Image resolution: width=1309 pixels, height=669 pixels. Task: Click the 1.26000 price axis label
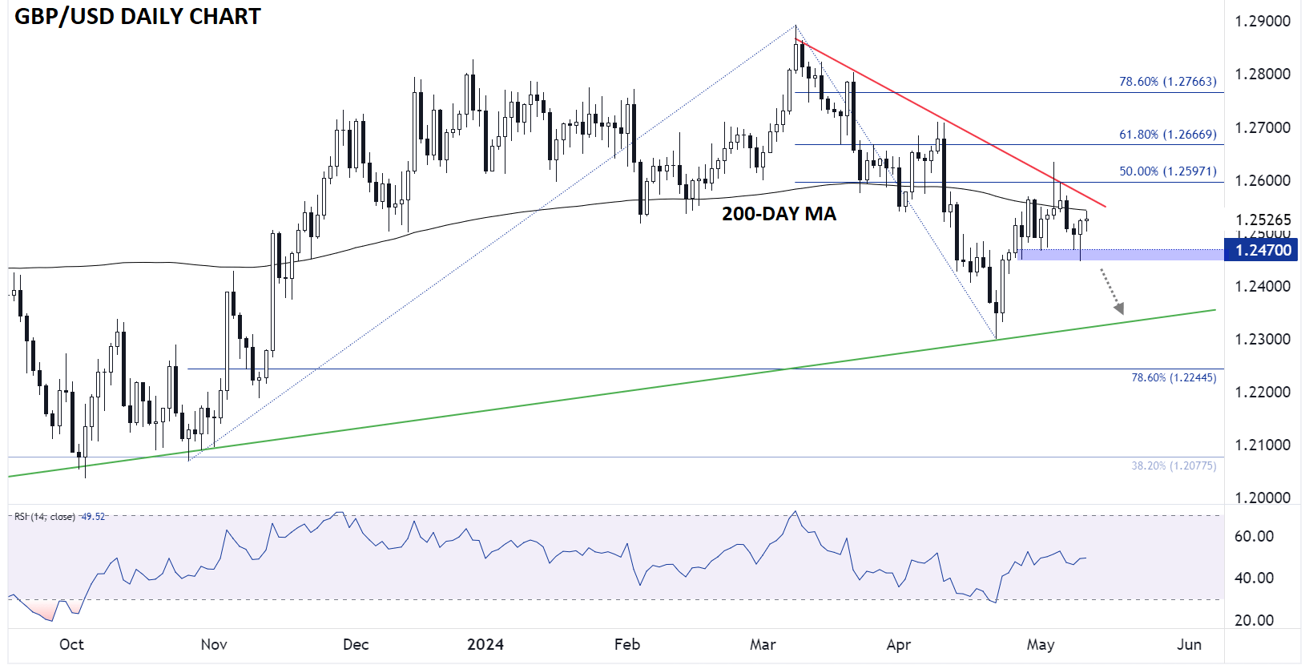1263,180
